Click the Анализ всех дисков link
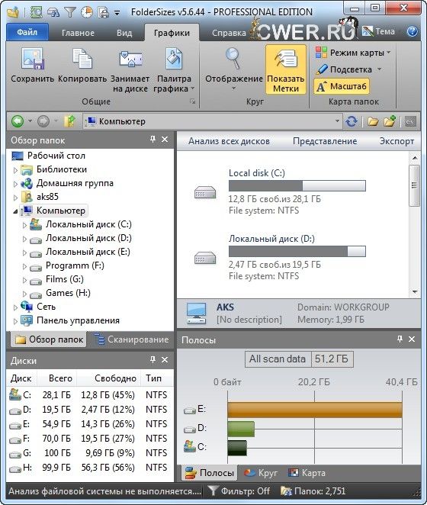 coord(229,141)
